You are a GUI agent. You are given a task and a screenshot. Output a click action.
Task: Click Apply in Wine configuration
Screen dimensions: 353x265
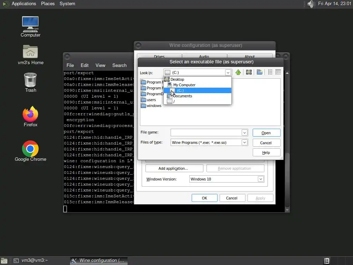[260, 198]
